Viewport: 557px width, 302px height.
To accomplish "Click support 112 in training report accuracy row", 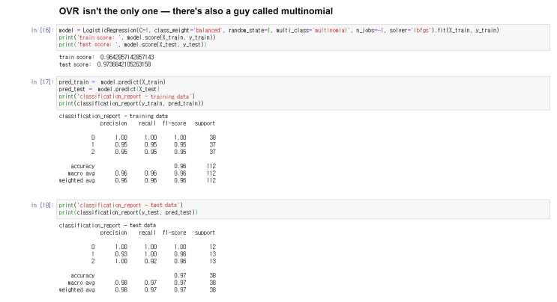I will pos(211,167).
